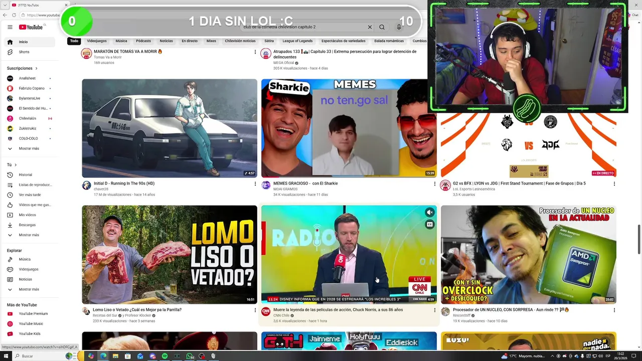
Task: Open AMD Sempron processor video thumbnail
Action: [529, 255]
